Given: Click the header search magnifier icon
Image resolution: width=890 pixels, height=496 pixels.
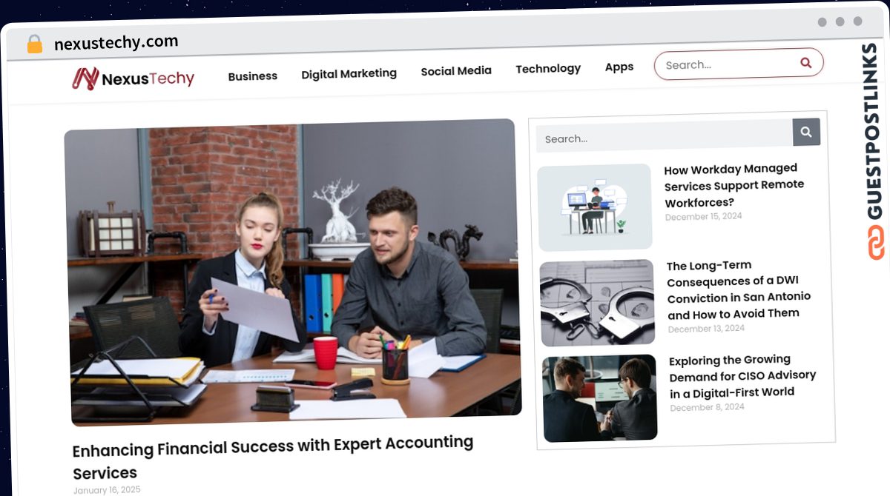Looking at the screenshot, I should tap(805, 63).
